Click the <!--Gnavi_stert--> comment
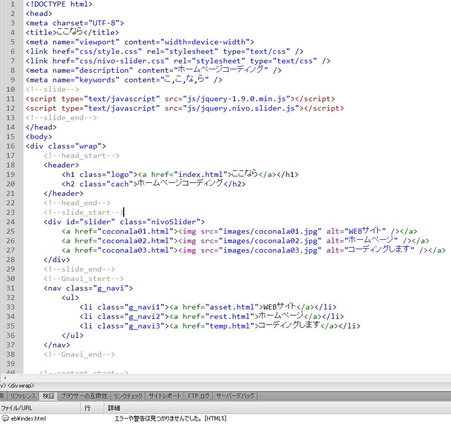The height and width of the screenshot is (439, 451). click(x=84, y=279)
